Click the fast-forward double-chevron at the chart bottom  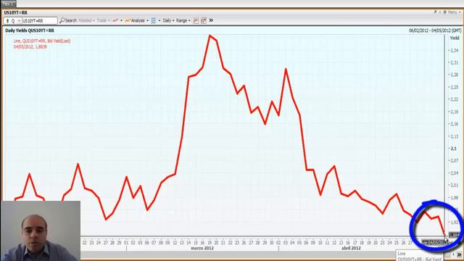459,254
